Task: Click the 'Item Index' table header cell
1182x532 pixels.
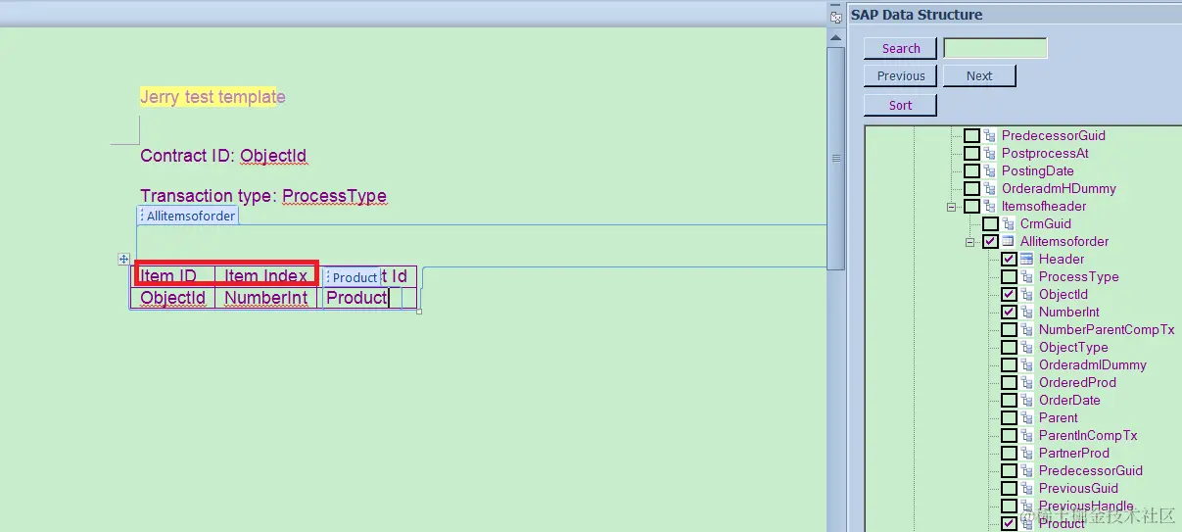Action: [x=266, y=276]
